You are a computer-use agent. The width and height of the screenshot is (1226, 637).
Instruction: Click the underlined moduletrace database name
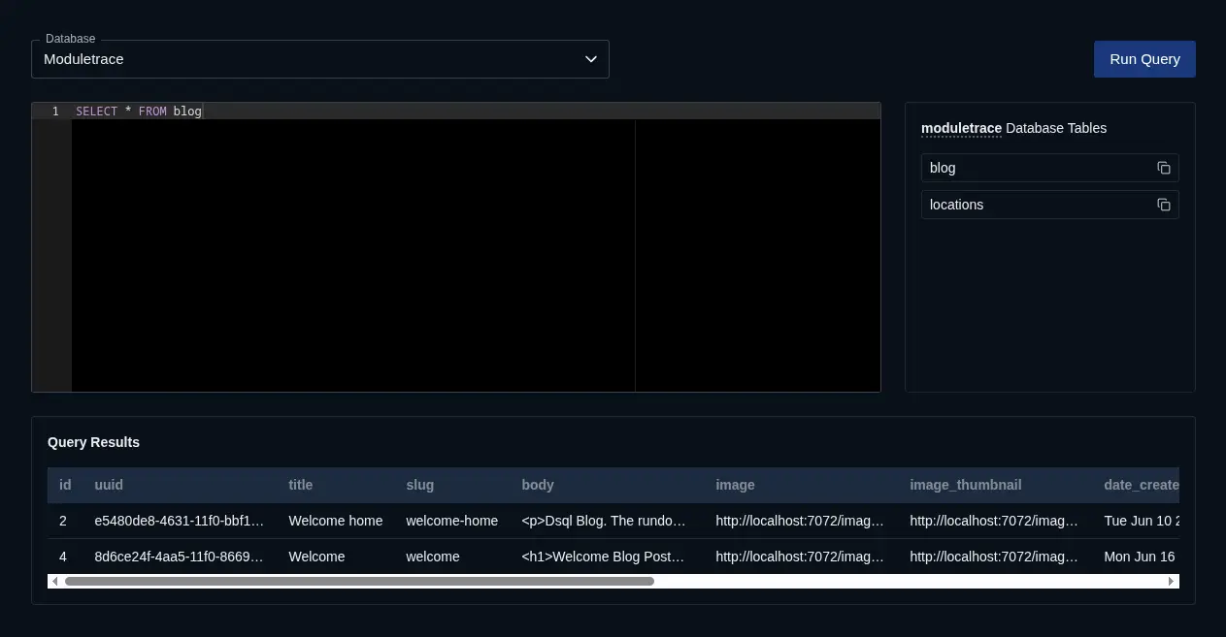click(960, 128)
